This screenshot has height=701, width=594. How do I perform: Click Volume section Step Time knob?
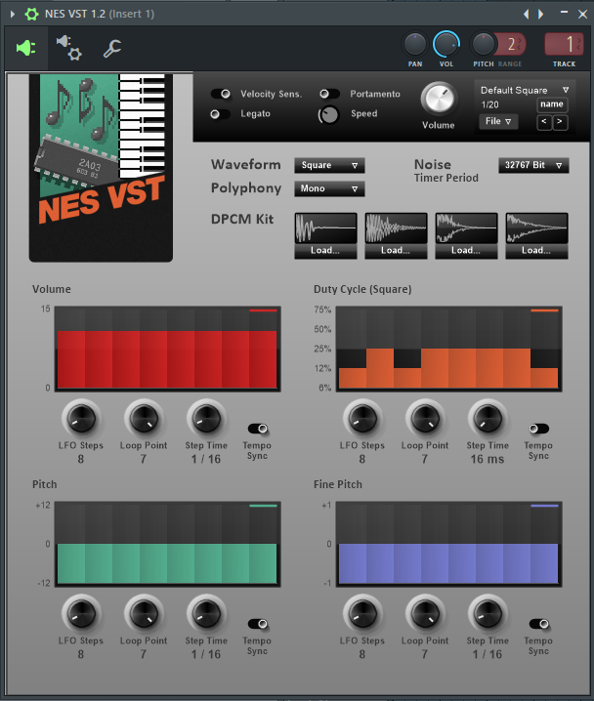point(206,419)
